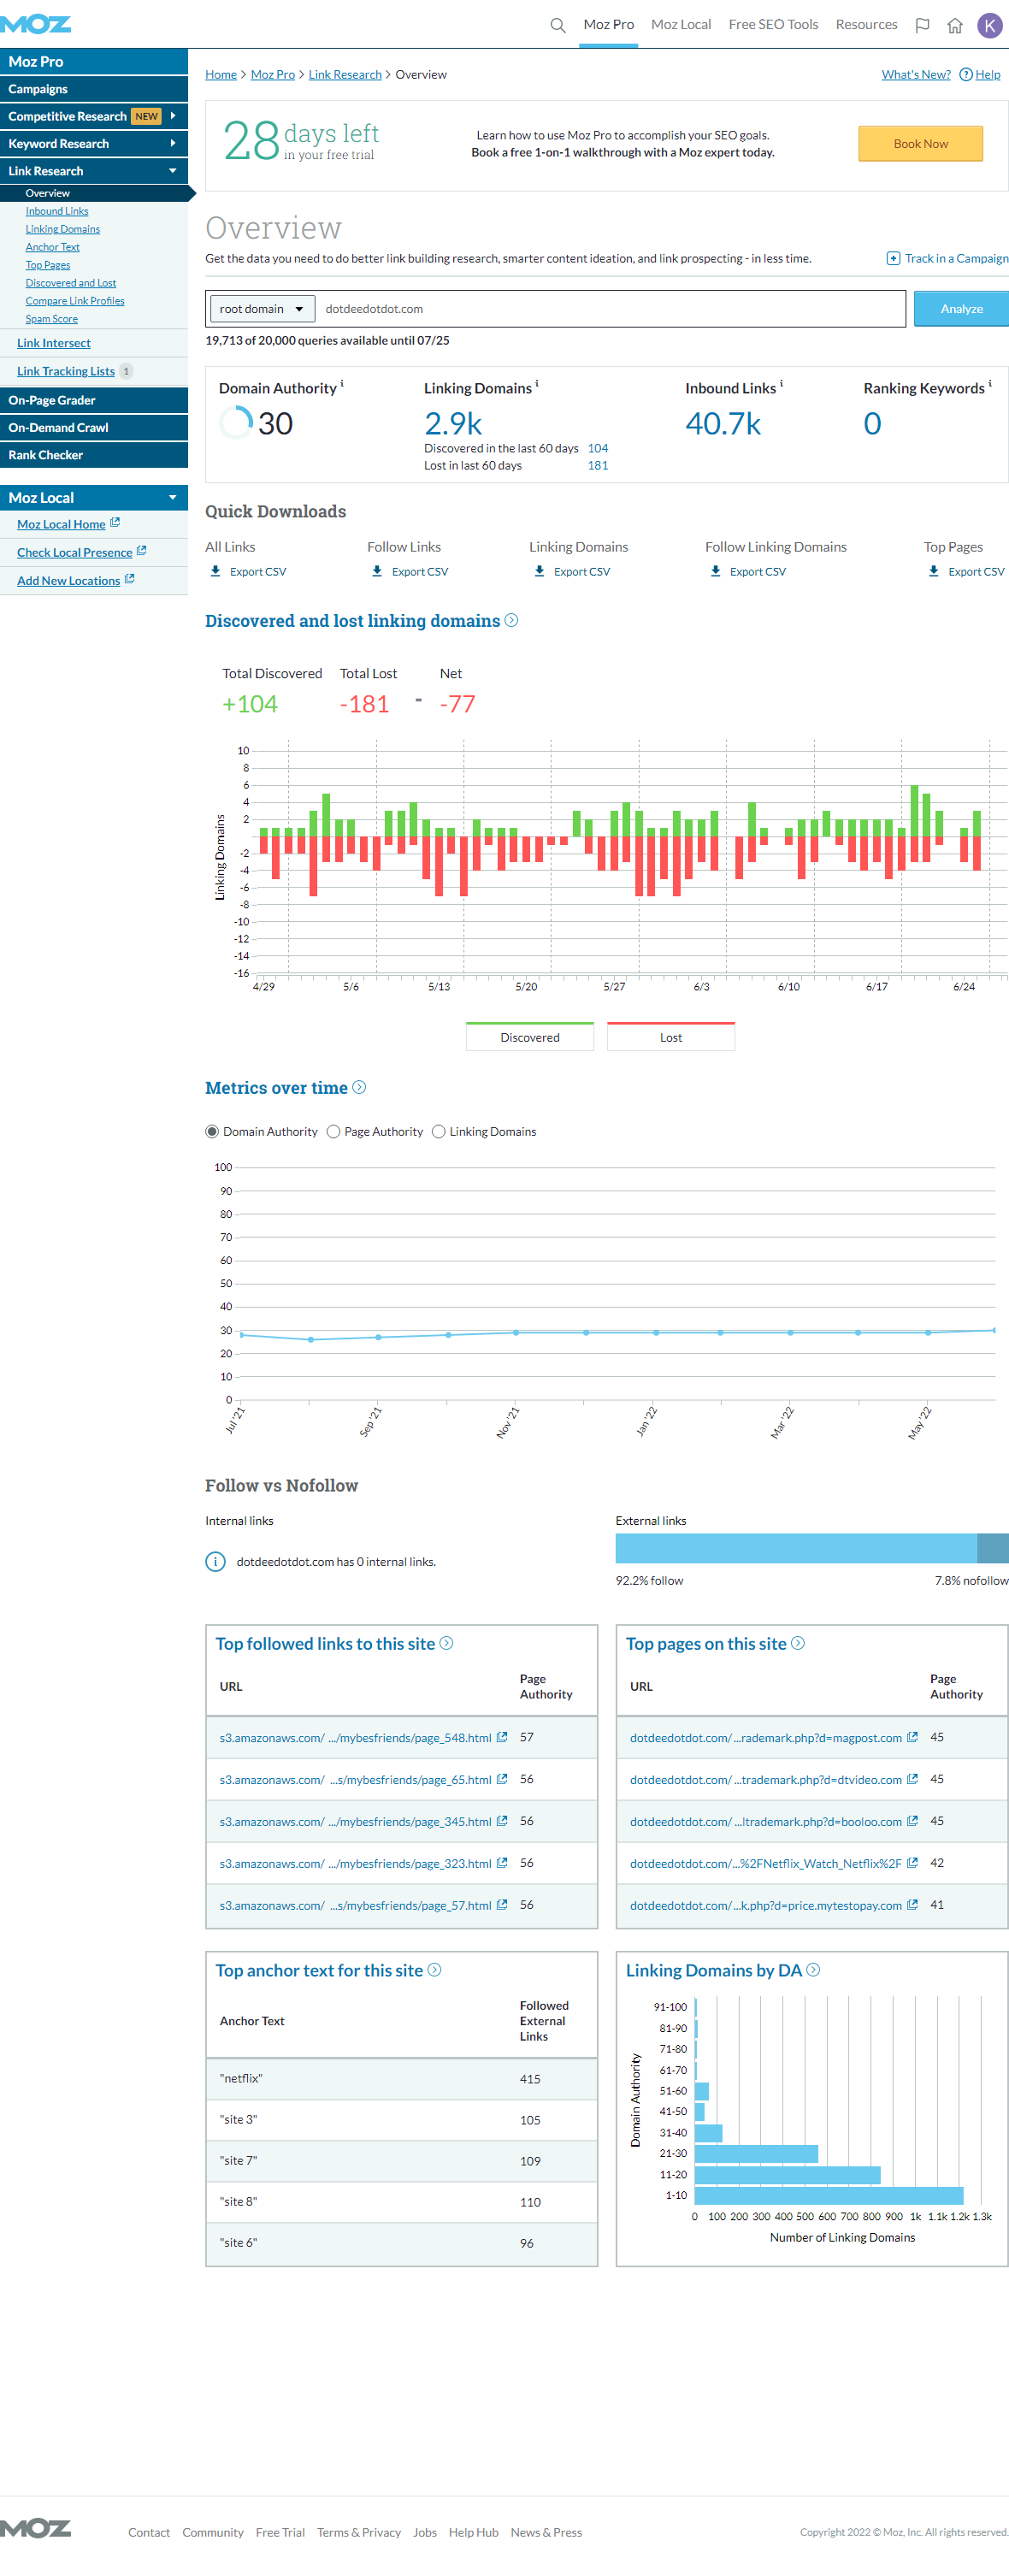Click the Track in a Campaign plus icon

(893, 258)
